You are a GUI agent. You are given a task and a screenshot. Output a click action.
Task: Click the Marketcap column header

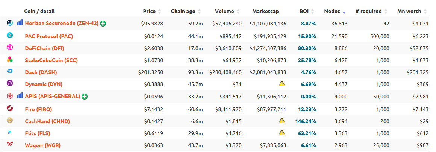(x=265, y=12)
